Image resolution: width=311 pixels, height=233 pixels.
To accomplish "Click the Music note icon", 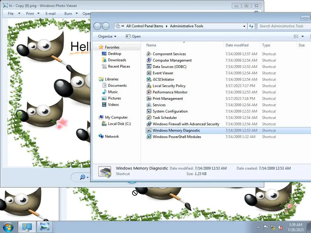I will [104, 92].
